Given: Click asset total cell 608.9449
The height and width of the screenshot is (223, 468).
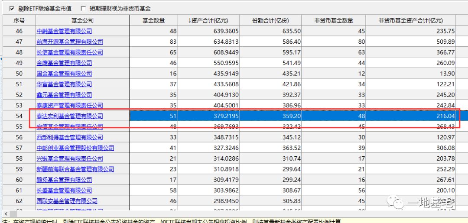Looking at the screenshot, I should [208, 52].
